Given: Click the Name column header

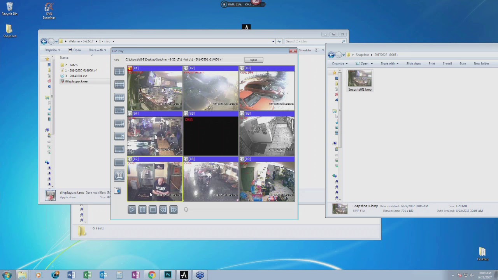Looking at the screenshot, I should [64, 58].
